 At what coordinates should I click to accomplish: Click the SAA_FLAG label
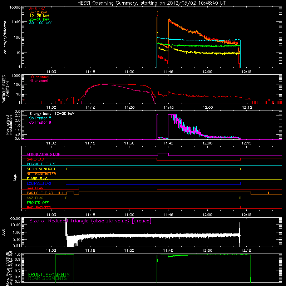(x=35, y=188)
